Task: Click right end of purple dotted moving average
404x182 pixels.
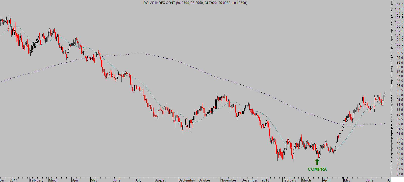Action: point(384,123)
